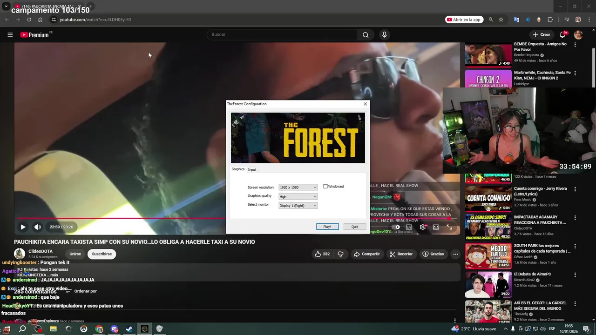Click the browser back arrow
The image size is (596, 335).
7,20
